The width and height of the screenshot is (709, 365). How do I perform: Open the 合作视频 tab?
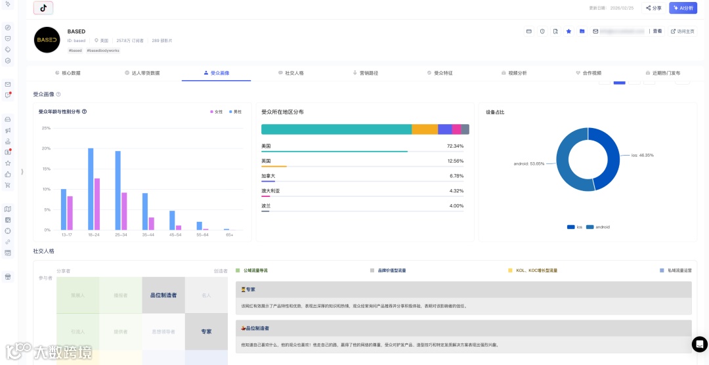tap(589, 73)
